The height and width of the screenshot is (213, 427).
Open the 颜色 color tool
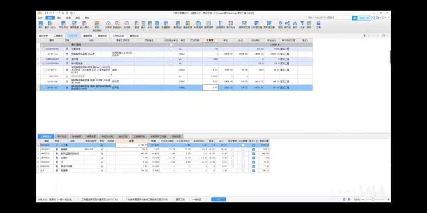click(281, 25)
